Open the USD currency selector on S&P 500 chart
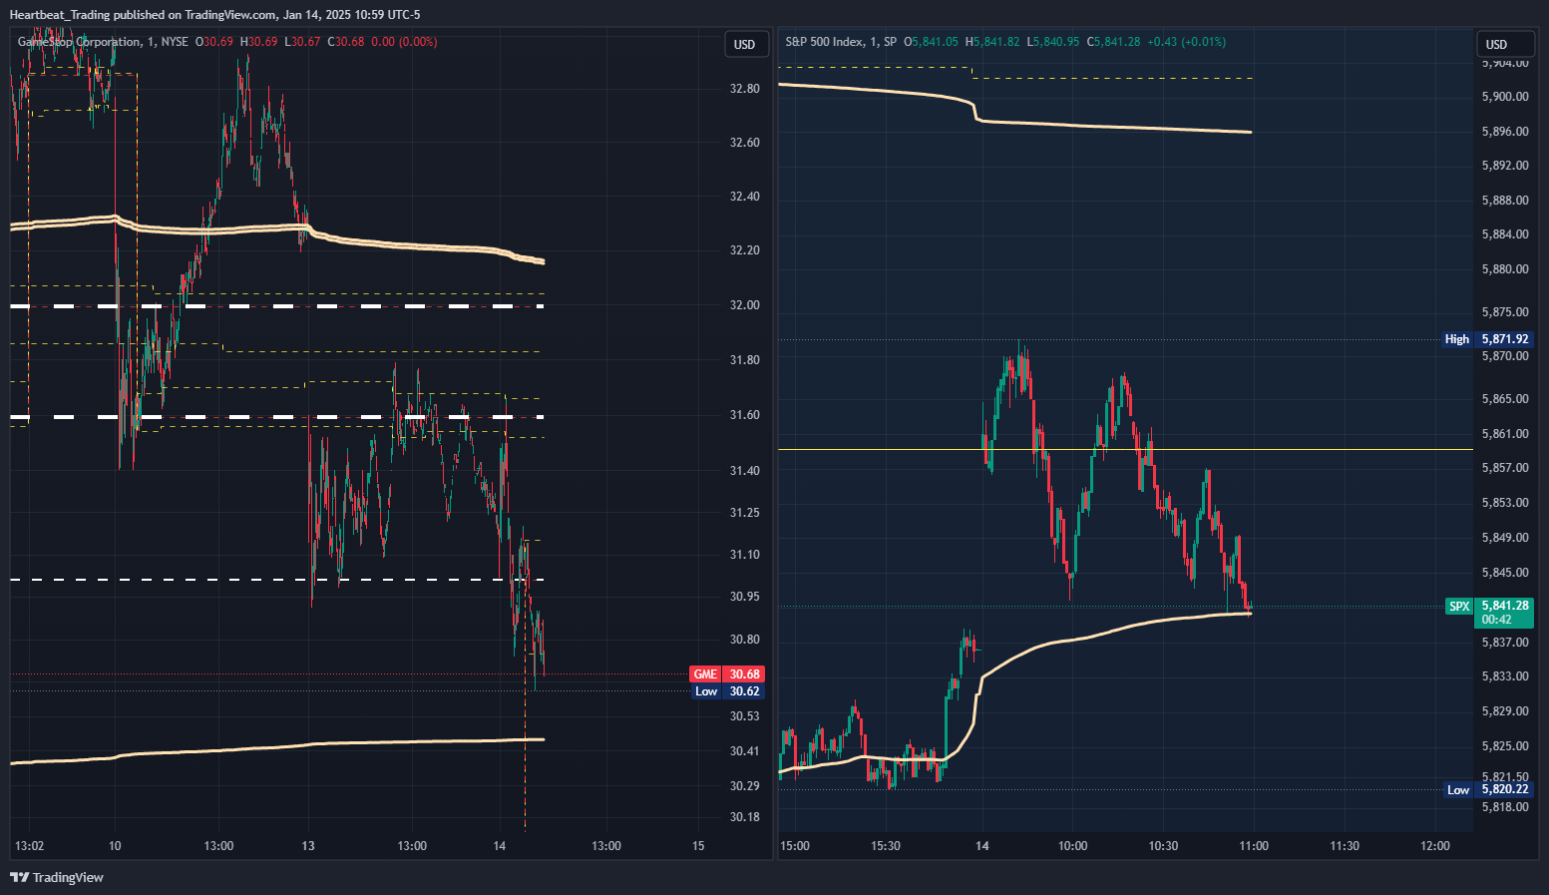 1504,44
